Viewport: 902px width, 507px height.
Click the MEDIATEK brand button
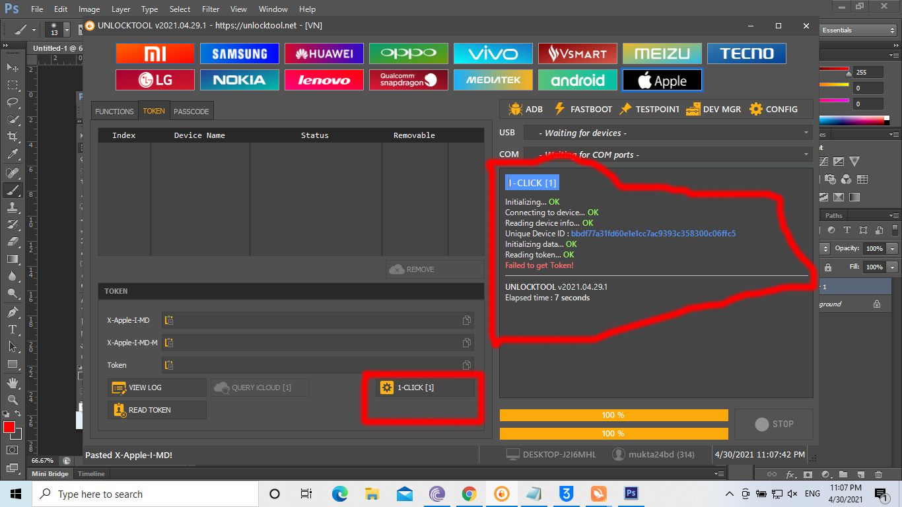(x=493, y=80)
